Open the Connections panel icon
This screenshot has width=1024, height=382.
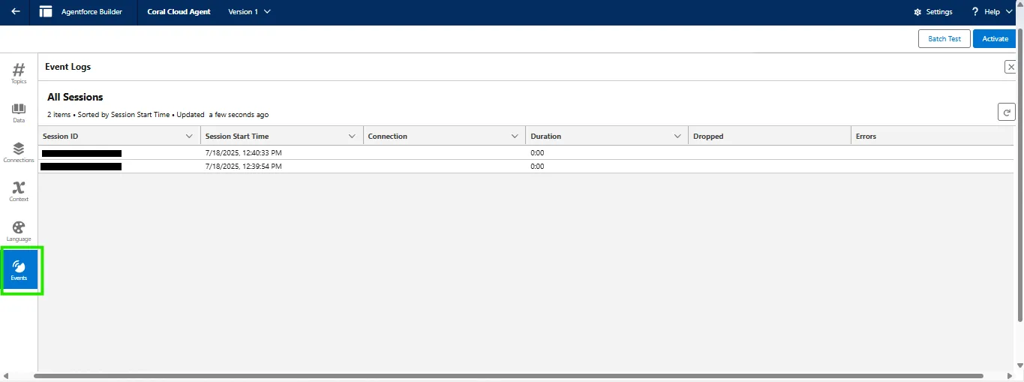coord(19,152)
